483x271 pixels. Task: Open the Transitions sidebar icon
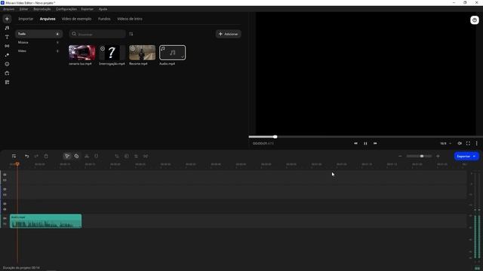[7, 46]
